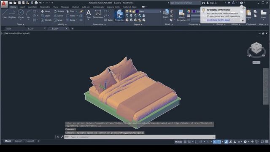The width and height of the screenshot is (270, 152).
Task: Click the Array tool
Action: tap(71, 20)
